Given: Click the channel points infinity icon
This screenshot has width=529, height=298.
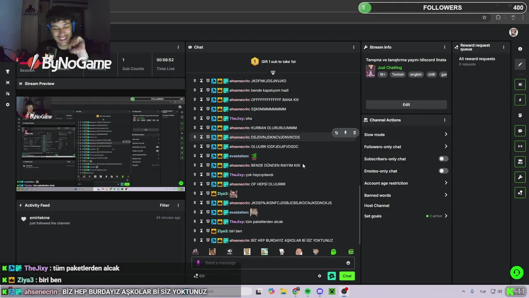Looking at the screenshot, I should pyautogui.click(x=199, y=276).
